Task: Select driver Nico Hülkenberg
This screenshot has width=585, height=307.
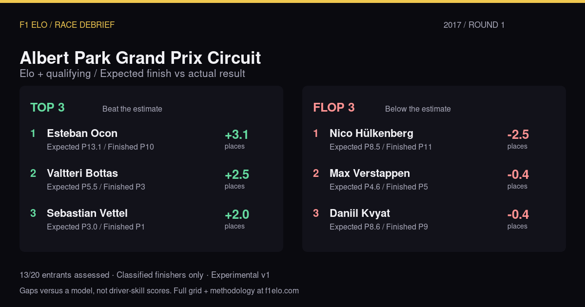Action: 371,134
